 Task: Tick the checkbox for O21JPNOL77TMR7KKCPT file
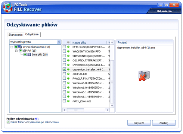64,60
